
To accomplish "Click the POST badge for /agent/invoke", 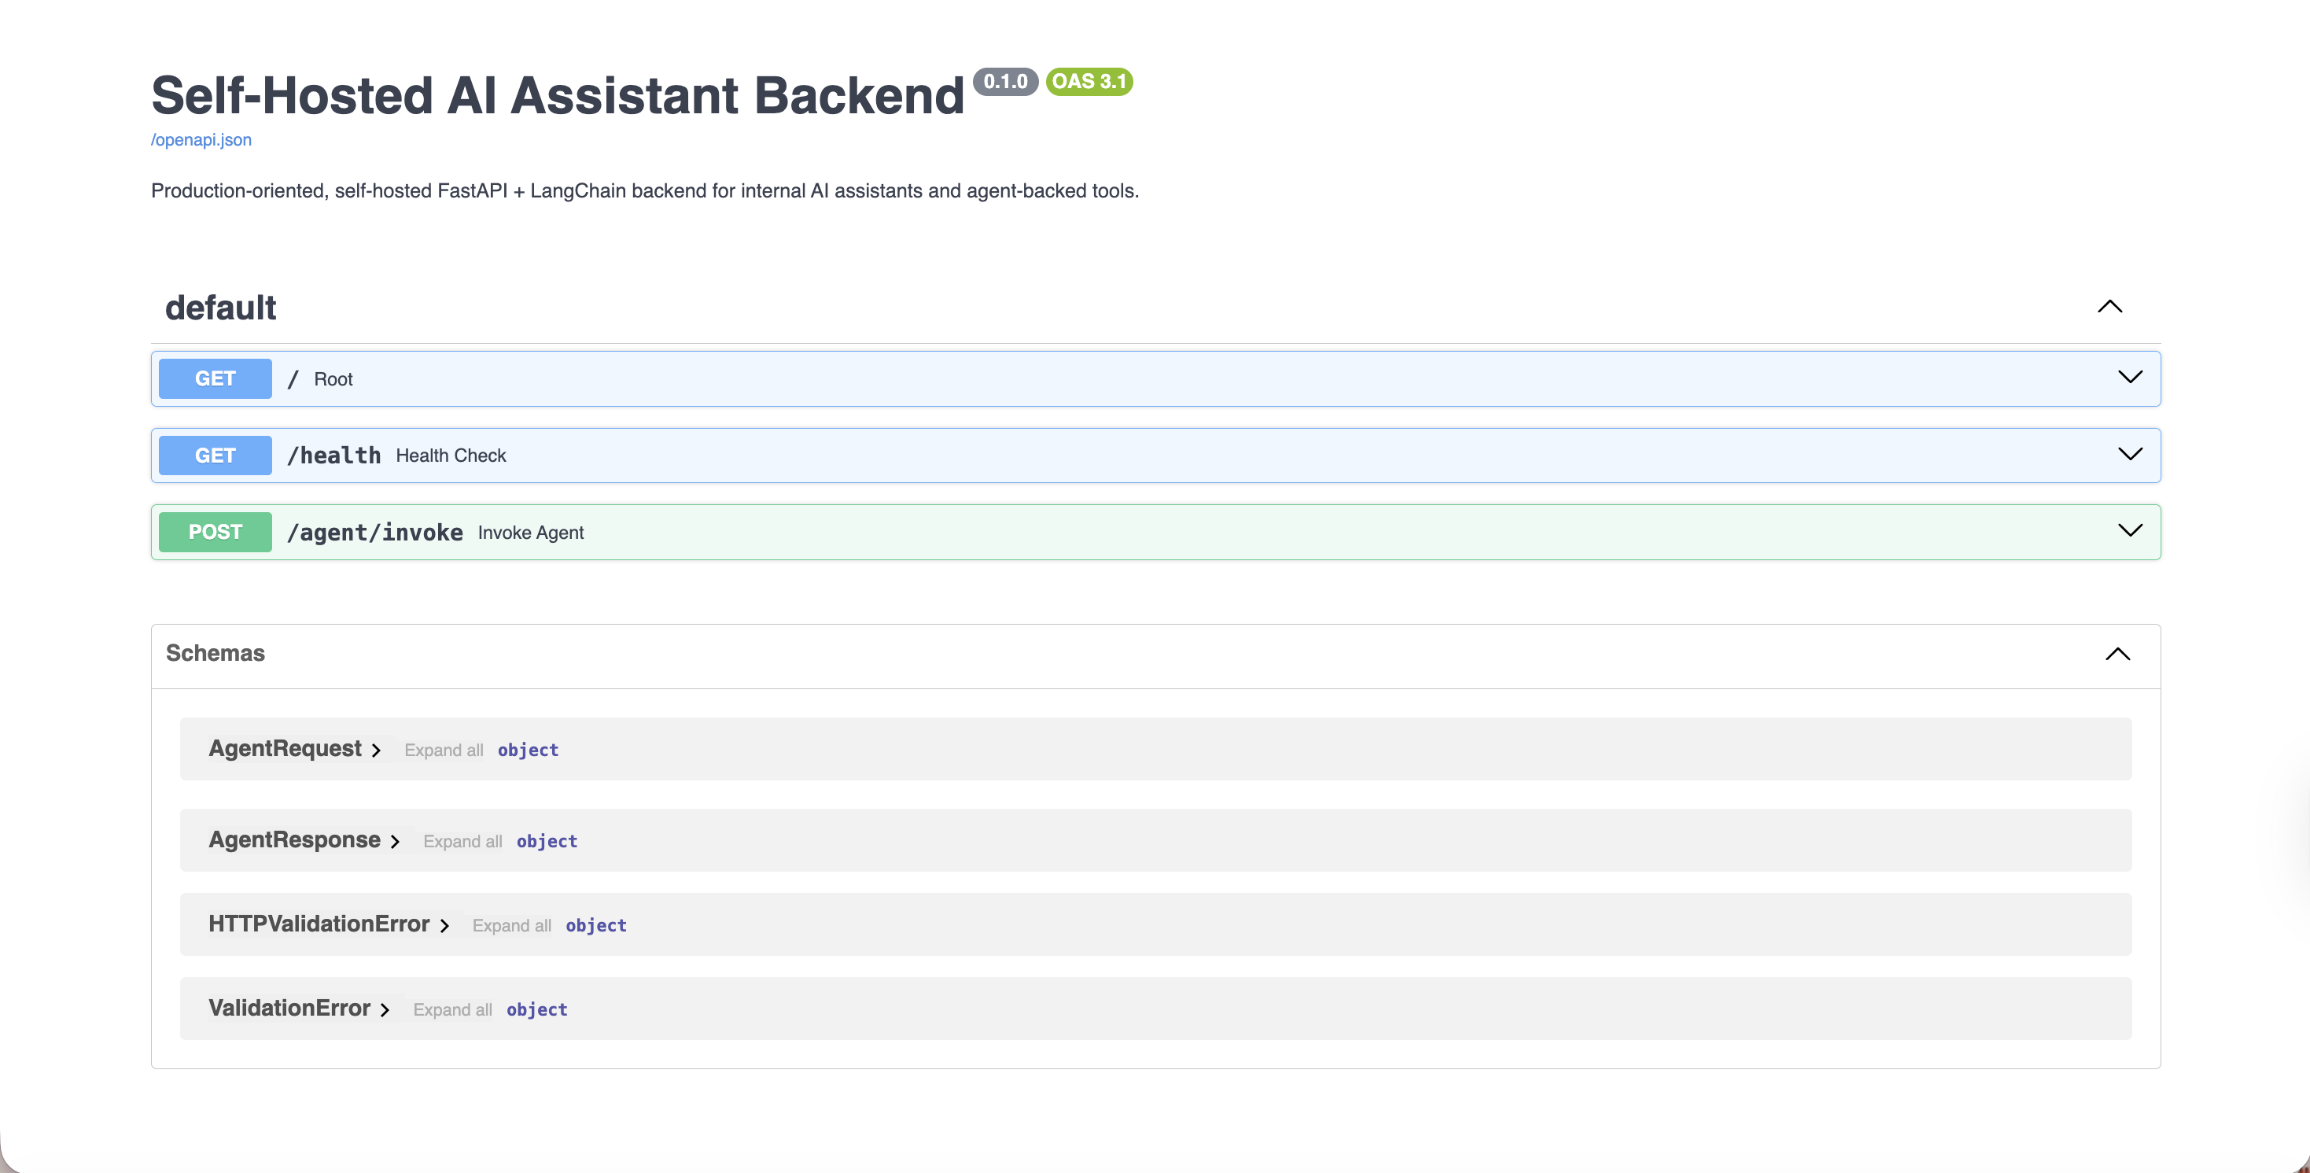I will [214, 531].
